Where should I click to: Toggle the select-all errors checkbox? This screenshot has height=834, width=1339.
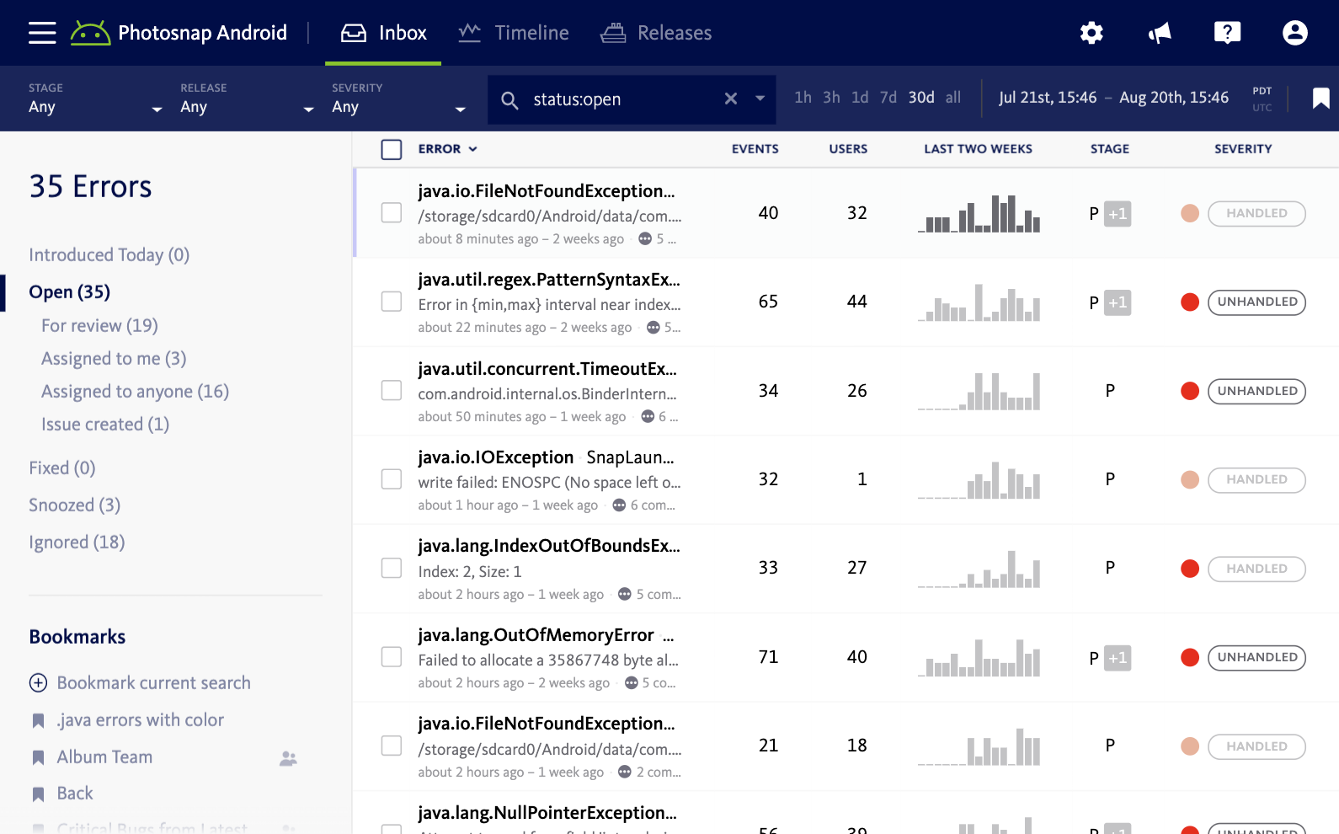pyautogui.click(x=392, y=149)
